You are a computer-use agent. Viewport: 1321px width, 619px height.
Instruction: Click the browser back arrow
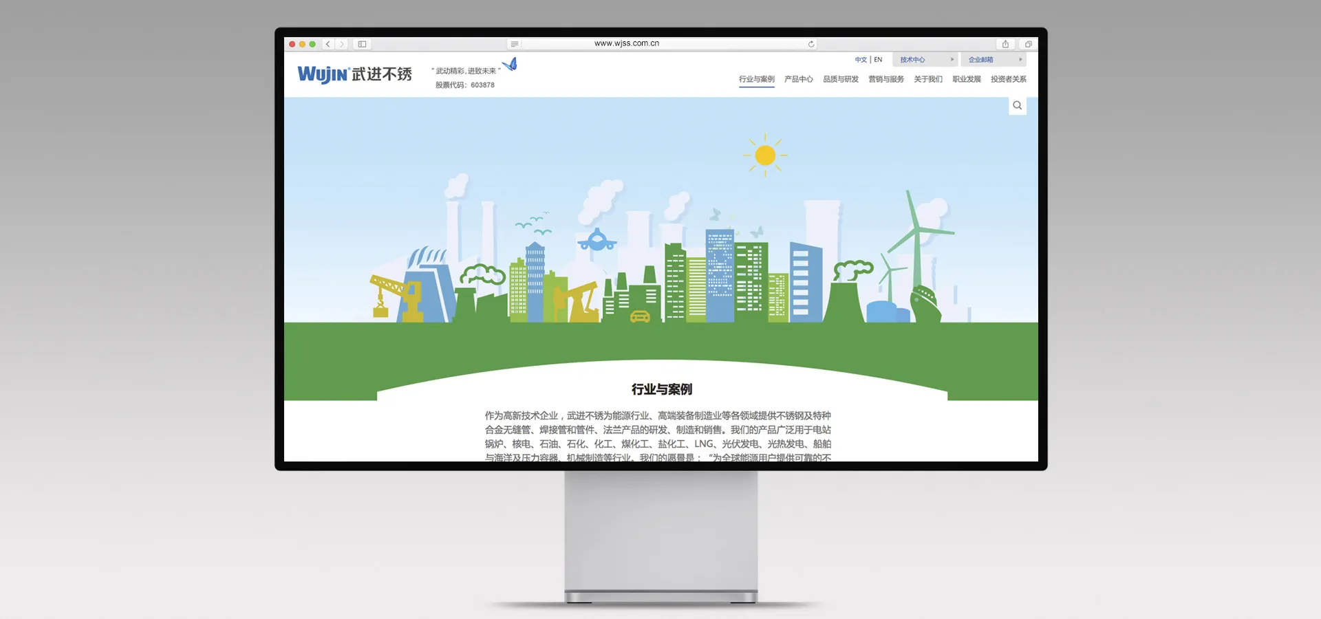[328, 44]
